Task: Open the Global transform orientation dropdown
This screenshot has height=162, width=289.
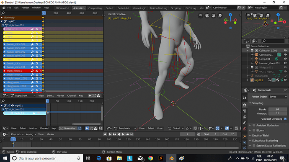Action: (176, 129)
